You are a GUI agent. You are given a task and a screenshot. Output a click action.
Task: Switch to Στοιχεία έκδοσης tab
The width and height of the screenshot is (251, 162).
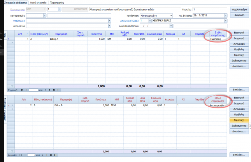[x=16, y=3]
